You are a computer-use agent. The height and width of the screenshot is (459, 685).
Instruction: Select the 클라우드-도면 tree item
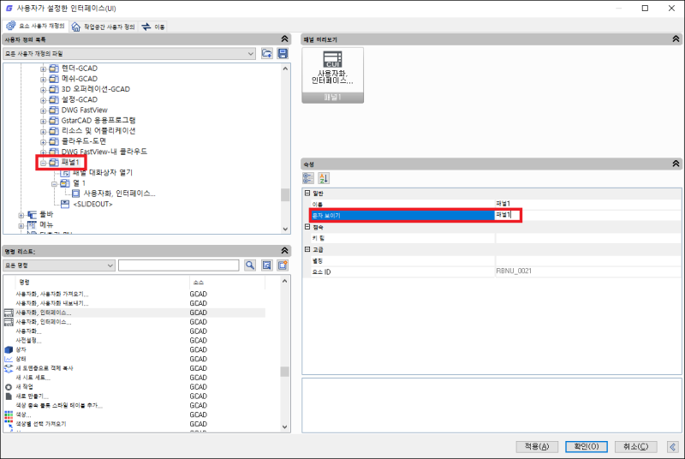pos(83,141)
